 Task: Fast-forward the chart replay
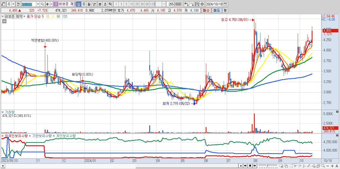(254, 166)
